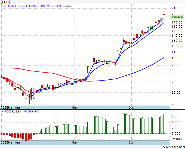This screenshot has width=185, height=149.
Task: Click the 100.00 price axis label
Action: coord(177,58)
